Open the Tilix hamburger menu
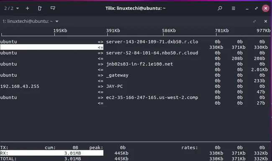The width and height of the screenshot is (272, 161). [234, 8]
